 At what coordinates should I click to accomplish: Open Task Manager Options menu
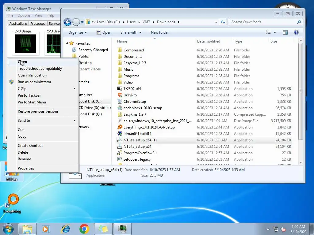point(24,15)
